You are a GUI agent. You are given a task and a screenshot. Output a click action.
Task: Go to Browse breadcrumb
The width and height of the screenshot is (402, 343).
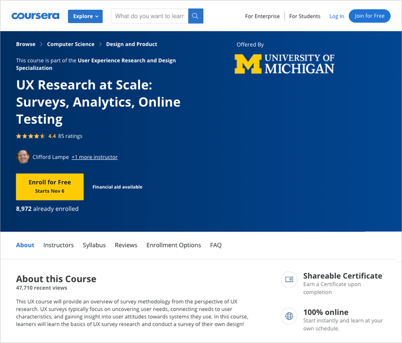pos(26,44)
